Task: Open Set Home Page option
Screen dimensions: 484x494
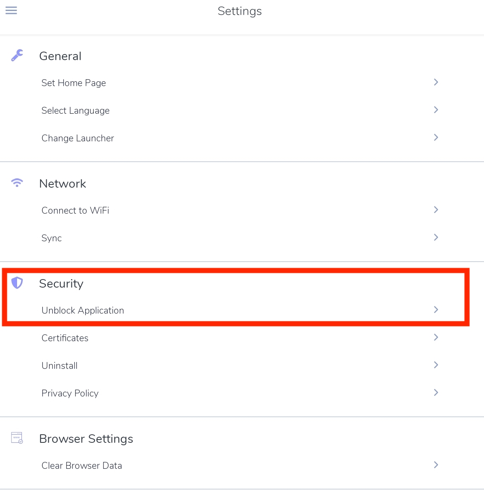Action: tap(240, 83)
